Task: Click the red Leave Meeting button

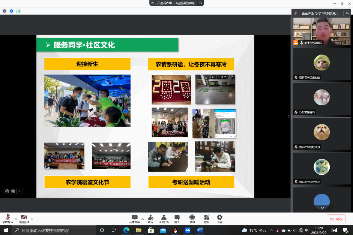Action: coord(336,219)
